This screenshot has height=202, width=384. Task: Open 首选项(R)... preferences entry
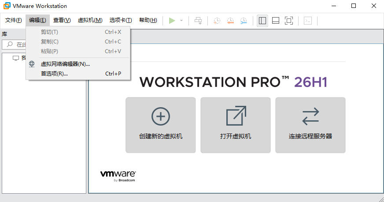click(x=78, y=73)
